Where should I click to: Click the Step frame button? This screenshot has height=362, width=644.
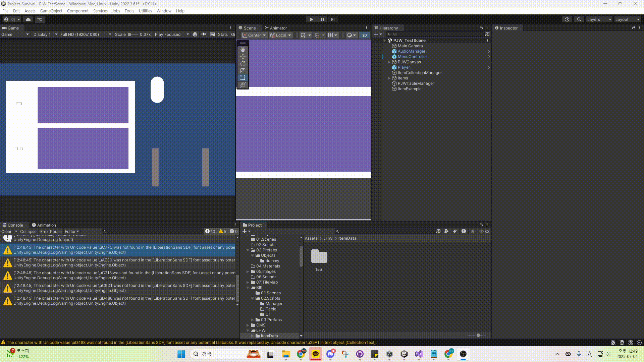point(332,19)
